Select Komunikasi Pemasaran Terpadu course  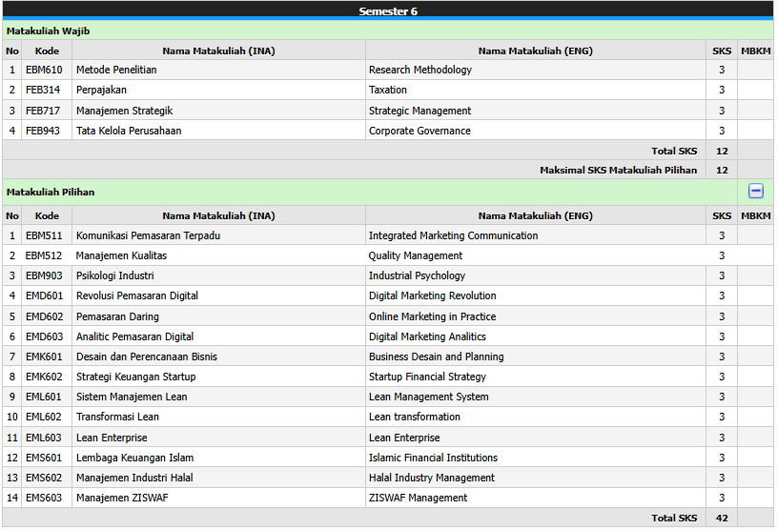pyautogui.click(x=148, y=235)
